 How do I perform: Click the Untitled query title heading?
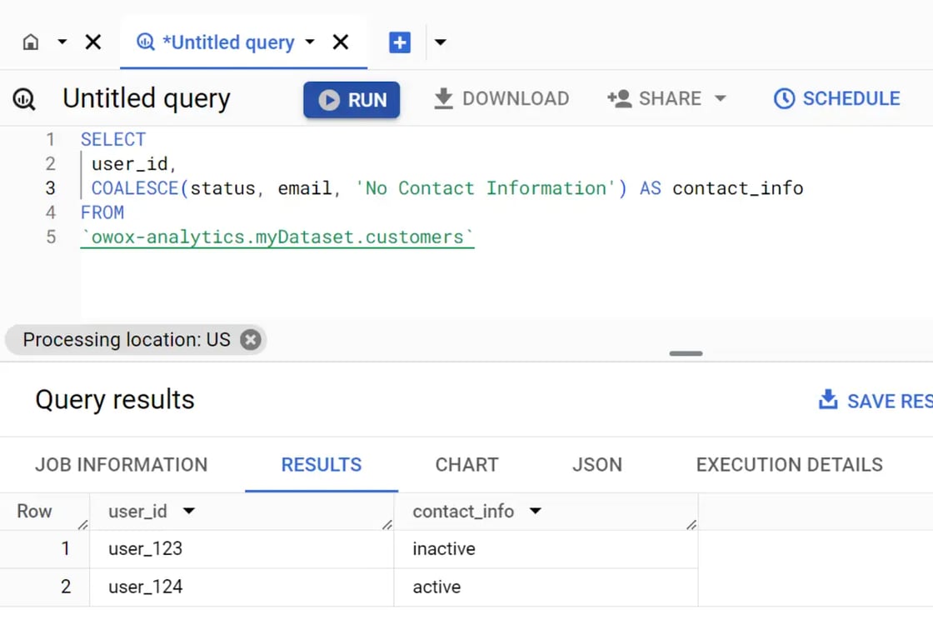(x=147, y=99)
